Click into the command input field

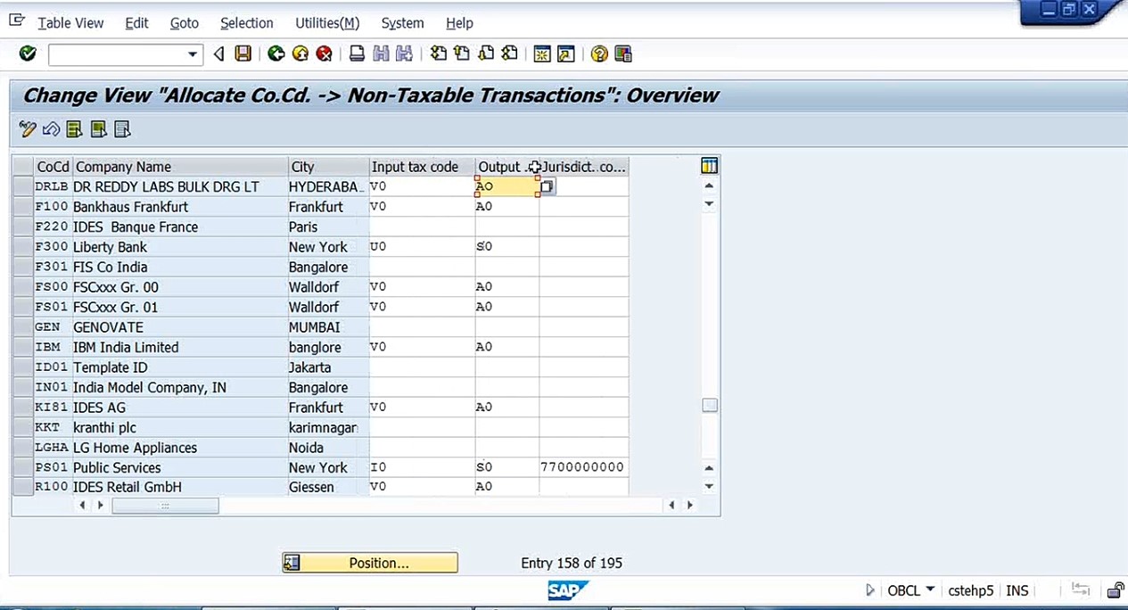coord(117,55)
